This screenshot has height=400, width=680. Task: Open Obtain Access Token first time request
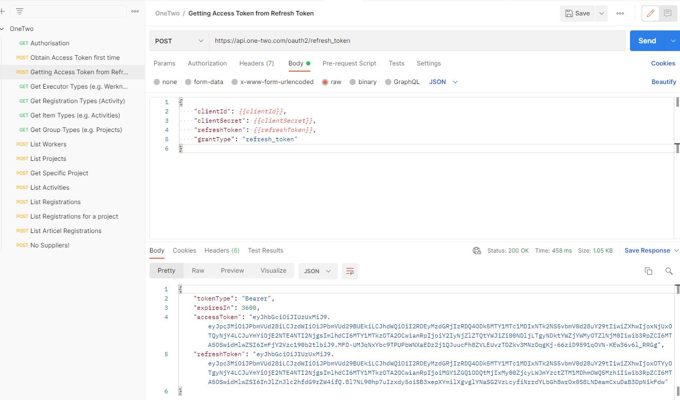click(x=75, y=58)
